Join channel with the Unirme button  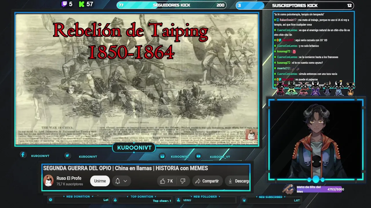pos(100,181)
